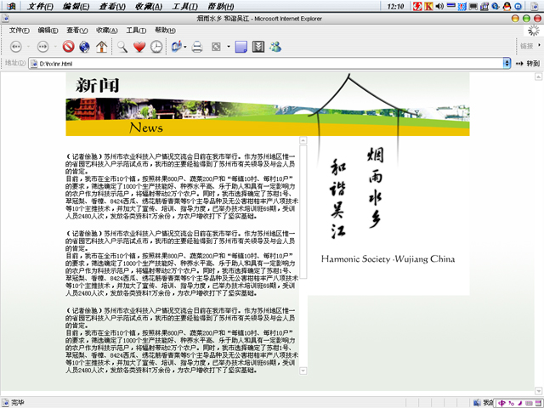Click the browser page scroll down arrow
This screenshot has width=544, height=408.
pyautogui.click(x=538, y=391)
